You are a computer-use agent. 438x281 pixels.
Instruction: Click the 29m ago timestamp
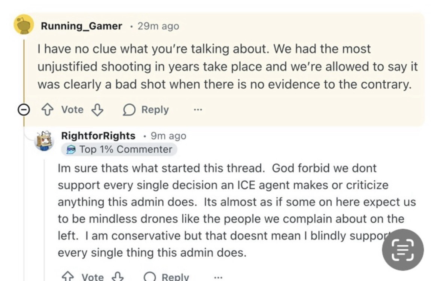(x=158, y=26)
